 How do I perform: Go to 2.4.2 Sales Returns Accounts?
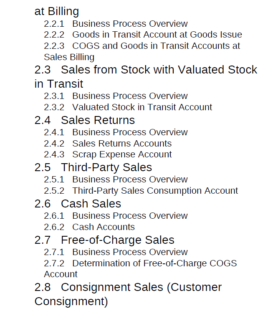[108, 144]
